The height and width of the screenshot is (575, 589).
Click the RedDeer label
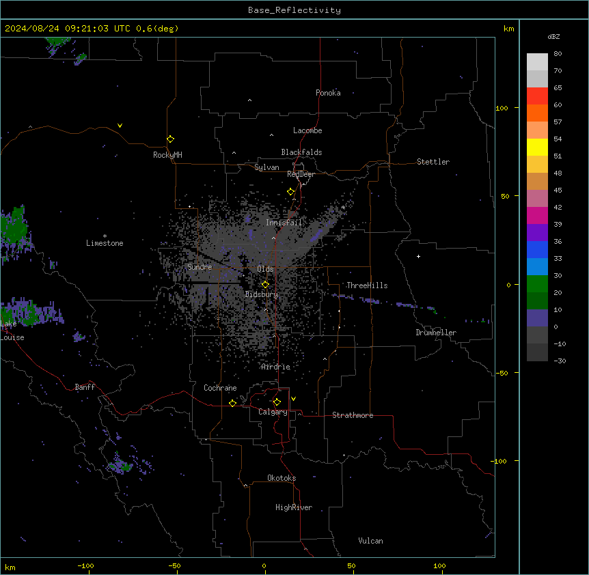click(301, 174)
